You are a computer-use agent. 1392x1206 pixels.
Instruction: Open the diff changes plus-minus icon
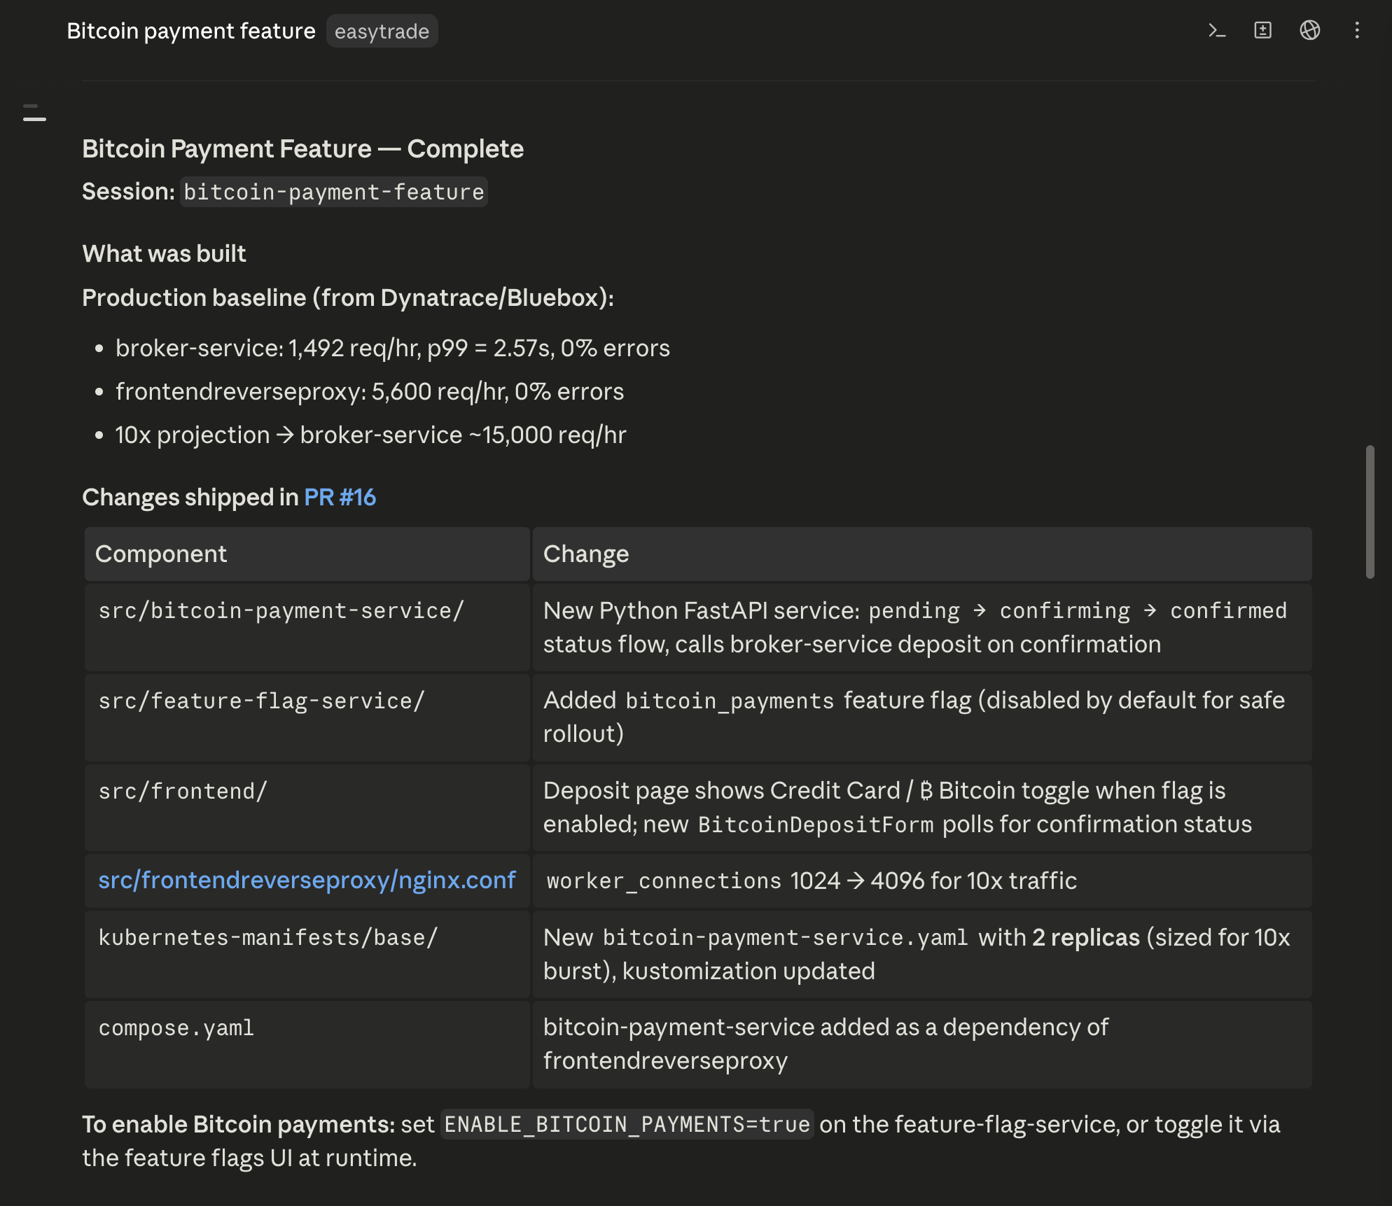pyautogui.click(x=1262, y=31)
